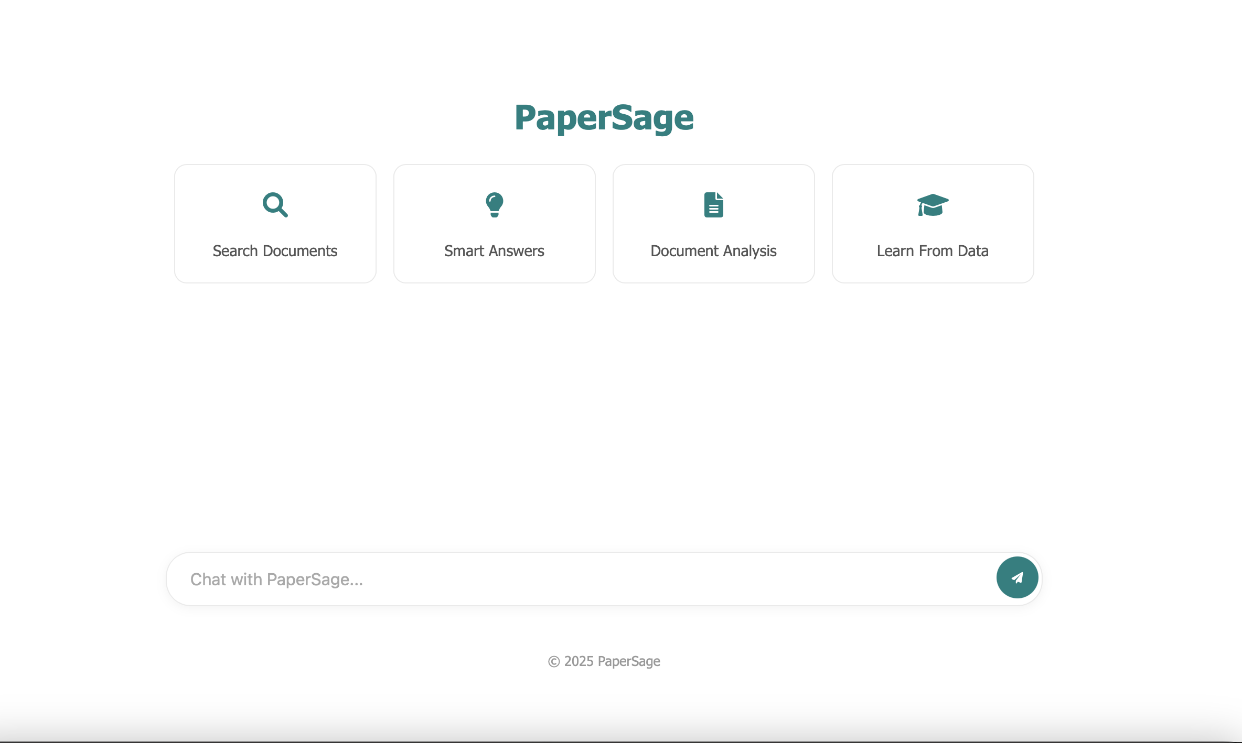The image size is (1242, 743).
Task: Select the Smart Answers card
Action: (494, 223)
